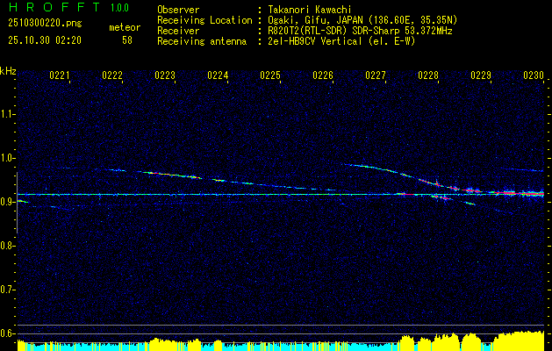
Task: Click the 25.10.30 02:20 timestamp
Action: pyautogui.click(x=45, y=40)
